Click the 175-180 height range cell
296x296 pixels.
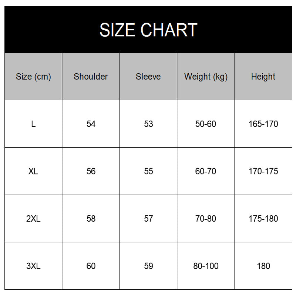tap(263, 219)
